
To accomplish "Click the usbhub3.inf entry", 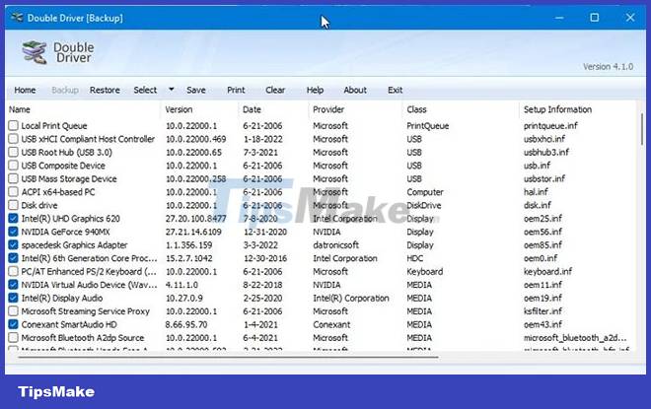I will (x=546, y=152).
